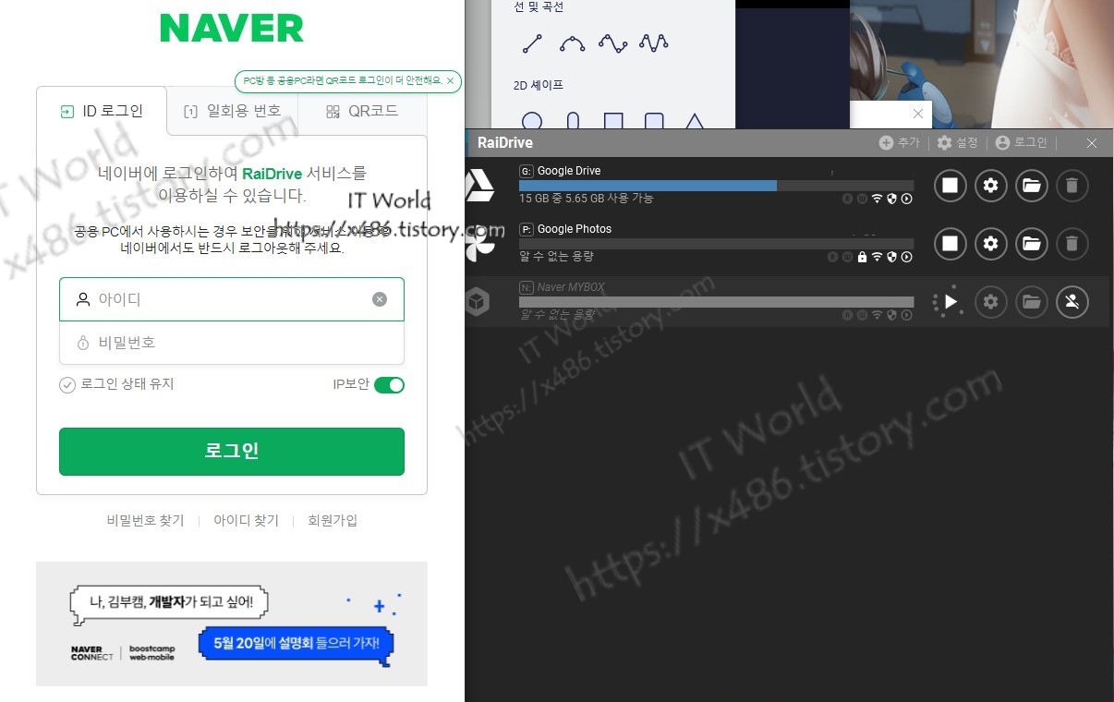Image resolution: width=1114 pixels, height=702 pixels.
Task: Click the N: Naver MYBOX label
Action: 562,287
